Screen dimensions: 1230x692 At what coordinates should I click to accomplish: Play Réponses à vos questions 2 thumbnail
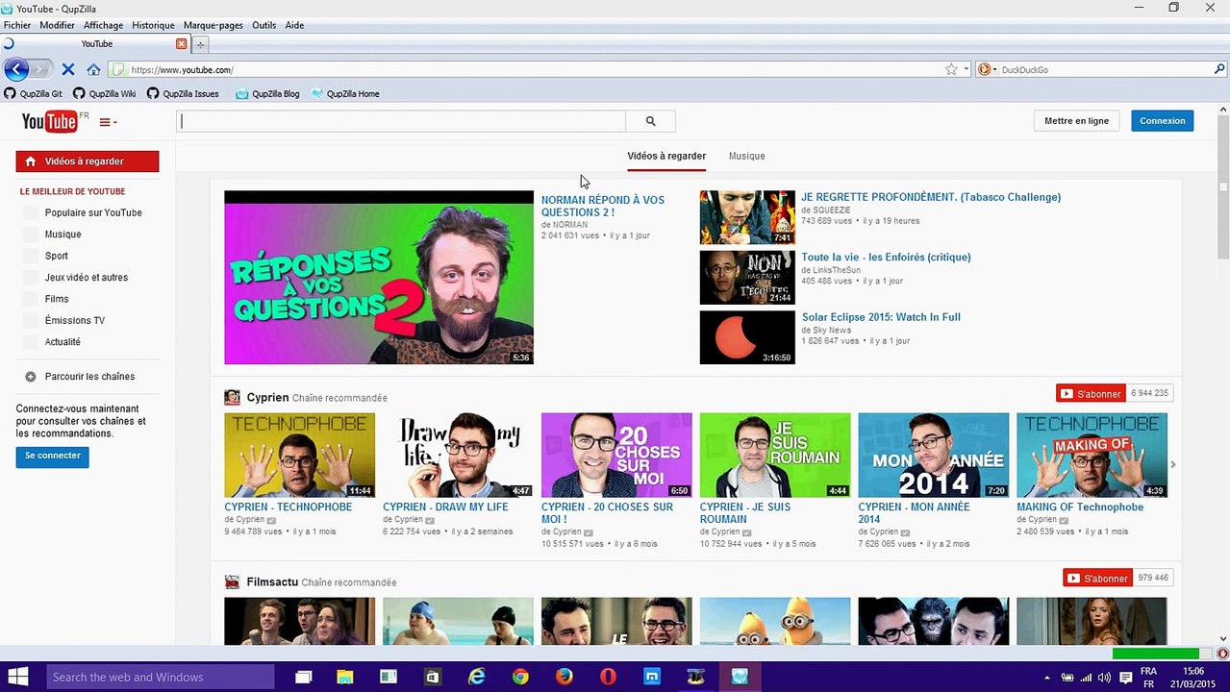pyautogui.click(x=379, y=277)
